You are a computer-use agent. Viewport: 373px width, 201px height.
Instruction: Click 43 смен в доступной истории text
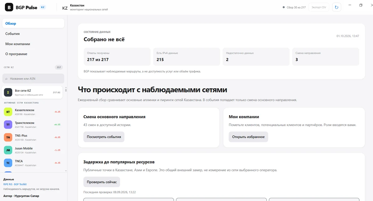(107, 125)
